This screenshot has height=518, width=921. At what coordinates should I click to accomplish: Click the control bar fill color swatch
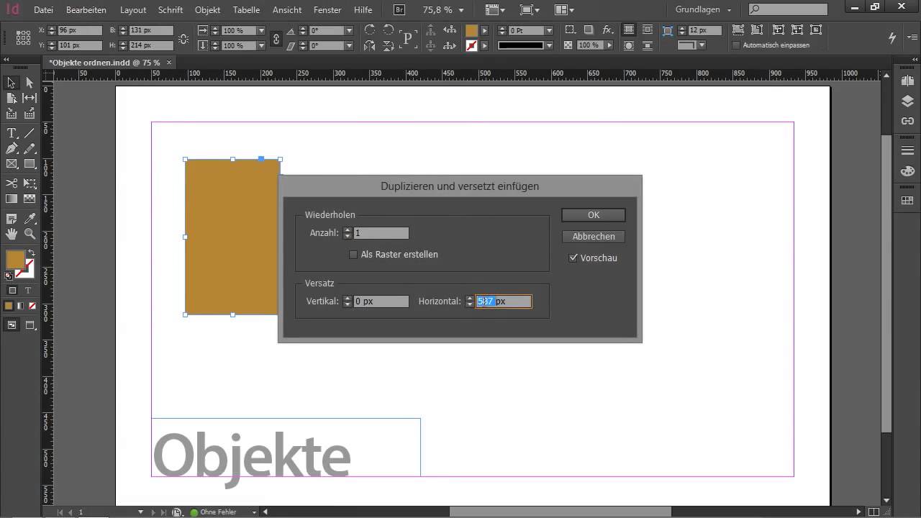(471, 31)
